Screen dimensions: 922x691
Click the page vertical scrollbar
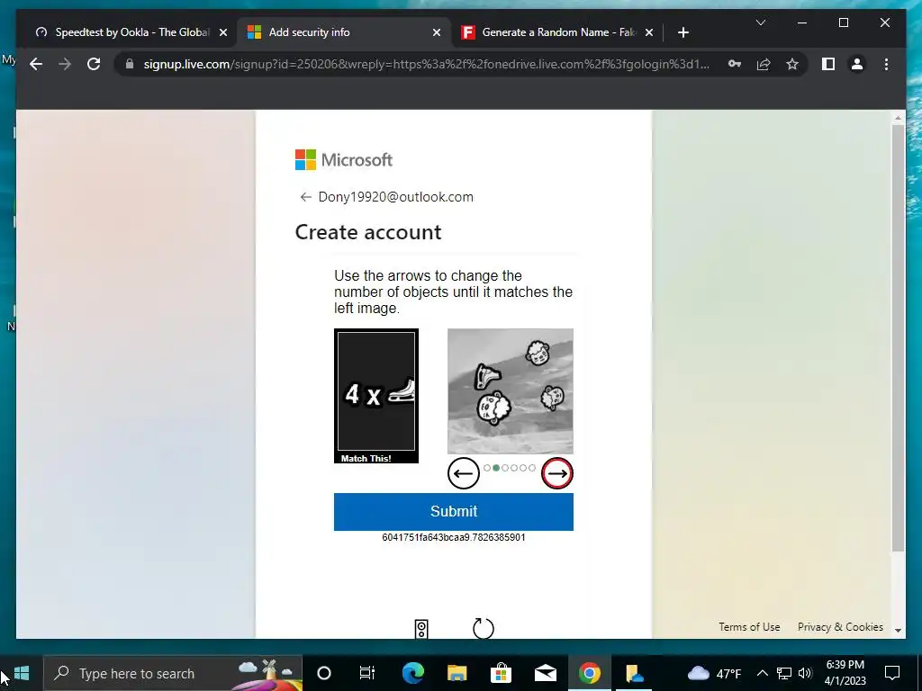[898, 338]
